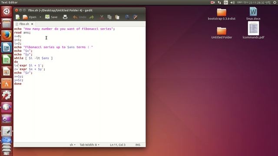Screen dimensions: 278x156
Task: Launch LibreOffice Writer from the dock
Action: [x=7, y=47]
